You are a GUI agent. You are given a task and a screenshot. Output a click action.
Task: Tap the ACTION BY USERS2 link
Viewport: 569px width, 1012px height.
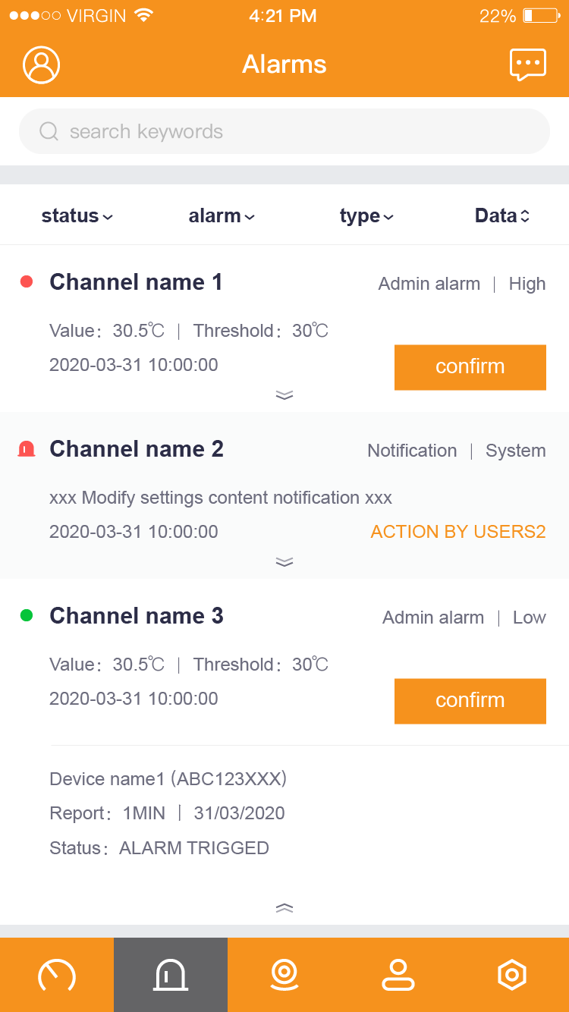(x=458, y=532)
